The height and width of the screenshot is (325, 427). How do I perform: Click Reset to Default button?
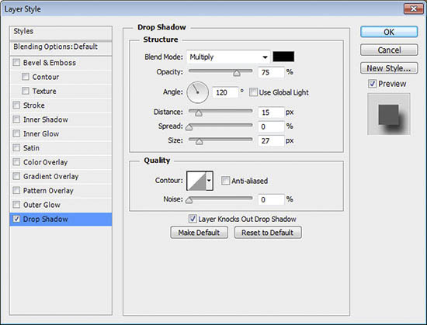click(x=268, y=233)
